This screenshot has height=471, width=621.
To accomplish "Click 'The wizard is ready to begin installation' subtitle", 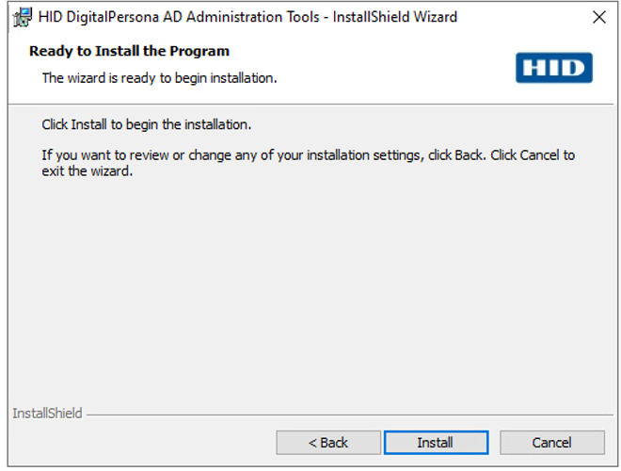I will pos(159,78).
